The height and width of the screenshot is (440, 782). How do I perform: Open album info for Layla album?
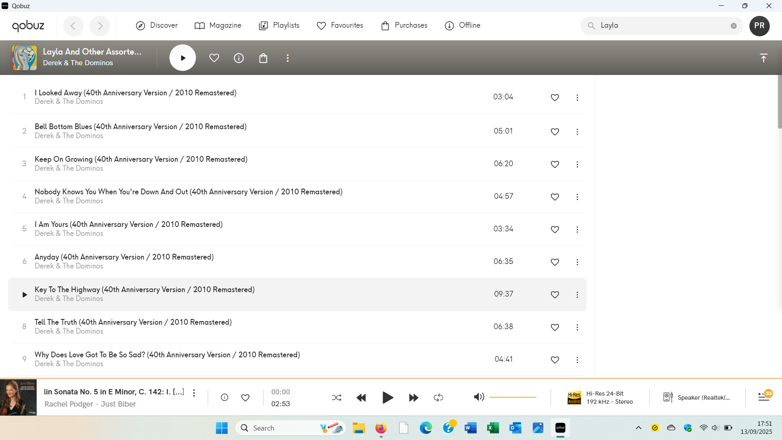tap(239, 58)
